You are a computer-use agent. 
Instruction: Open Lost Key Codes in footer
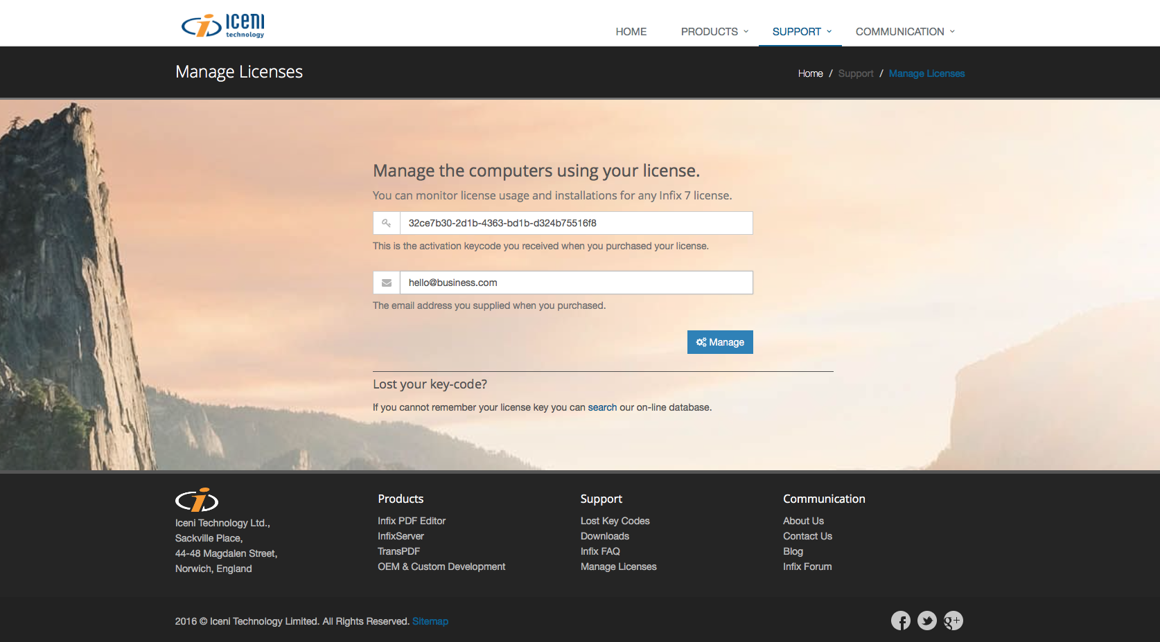pyautogui.click(x=615, y=521)
